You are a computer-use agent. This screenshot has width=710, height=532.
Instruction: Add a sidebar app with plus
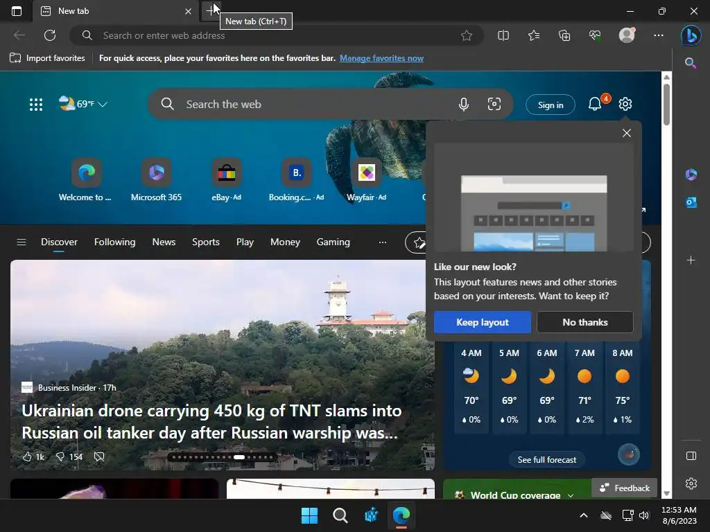691,260
